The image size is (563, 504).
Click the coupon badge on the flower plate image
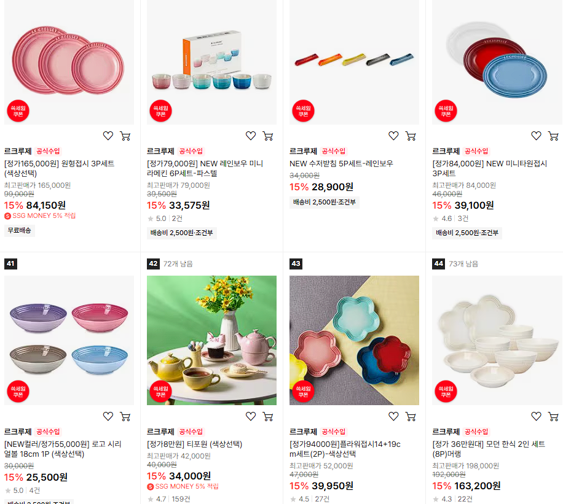pos(304,392)
